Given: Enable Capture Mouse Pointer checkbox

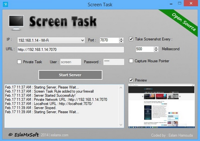Looking at the screenshot, I should point(131,61).
